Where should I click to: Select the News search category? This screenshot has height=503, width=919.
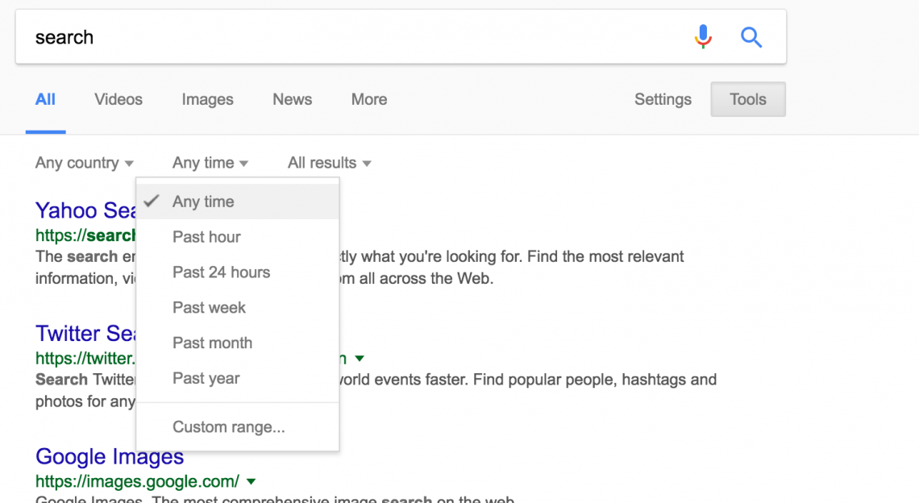292,99
